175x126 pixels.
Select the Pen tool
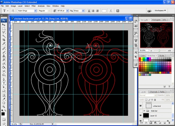tap(4, 79)
